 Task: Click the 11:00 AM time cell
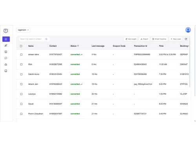click(x=163, y=64)
